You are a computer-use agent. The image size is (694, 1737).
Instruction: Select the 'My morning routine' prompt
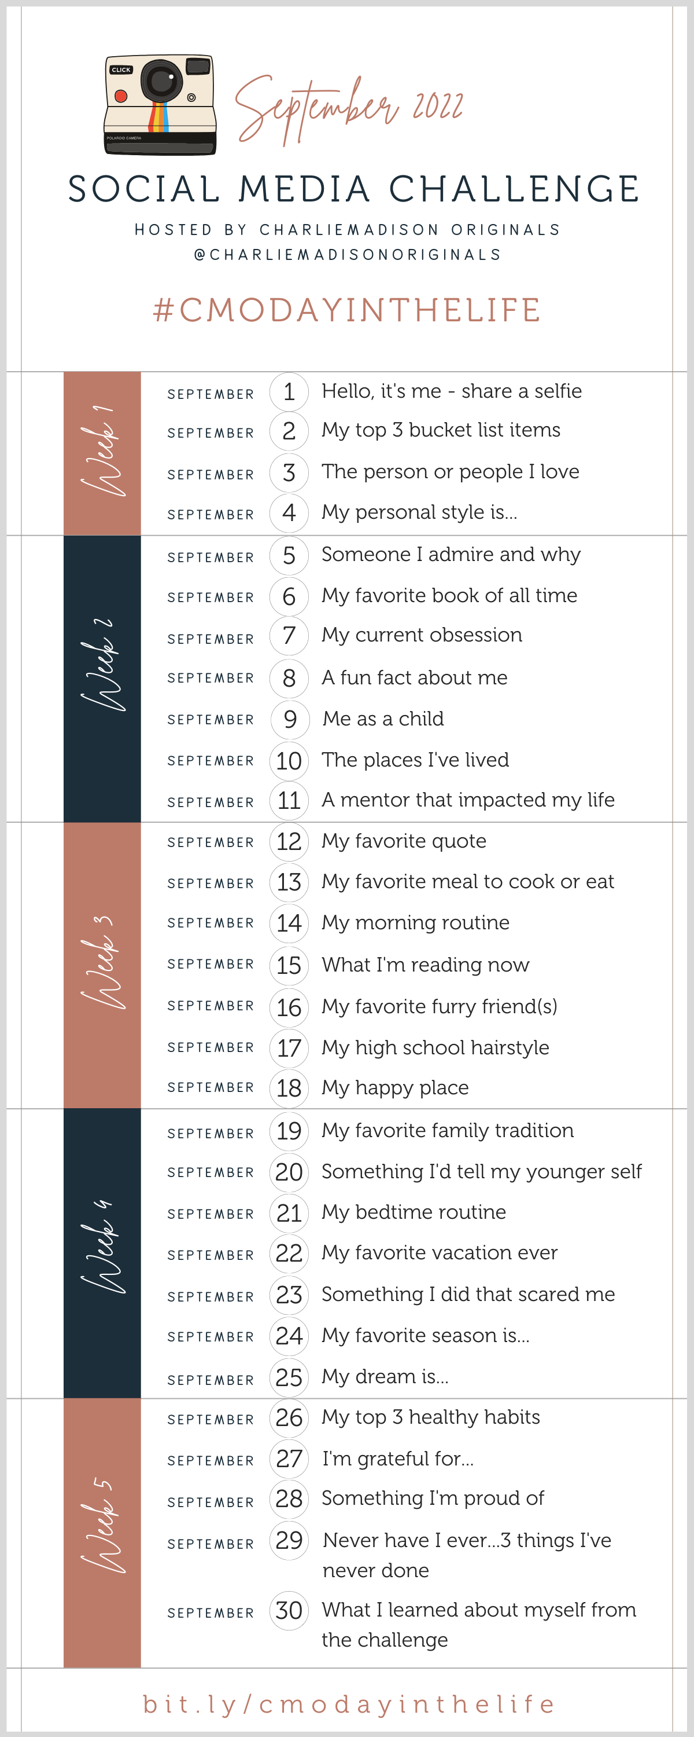coord(416,923)
